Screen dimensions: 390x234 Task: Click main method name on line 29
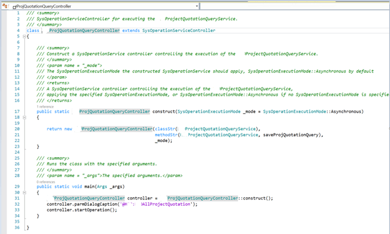89,186
